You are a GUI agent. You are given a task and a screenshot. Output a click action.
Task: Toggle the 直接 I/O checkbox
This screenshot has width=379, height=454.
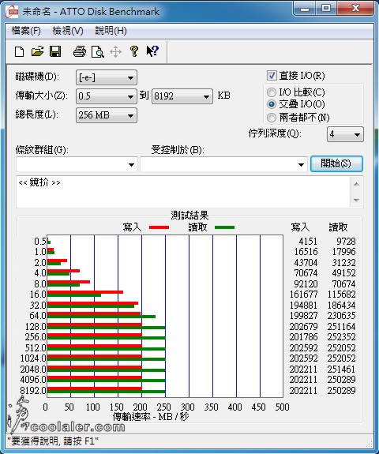click(x=272, y=76)
